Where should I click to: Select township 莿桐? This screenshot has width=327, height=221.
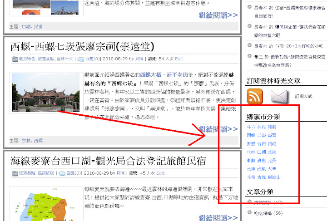(x=272, y=127)
